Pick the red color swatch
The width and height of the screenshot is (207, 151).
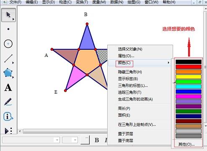coord(189,67)
